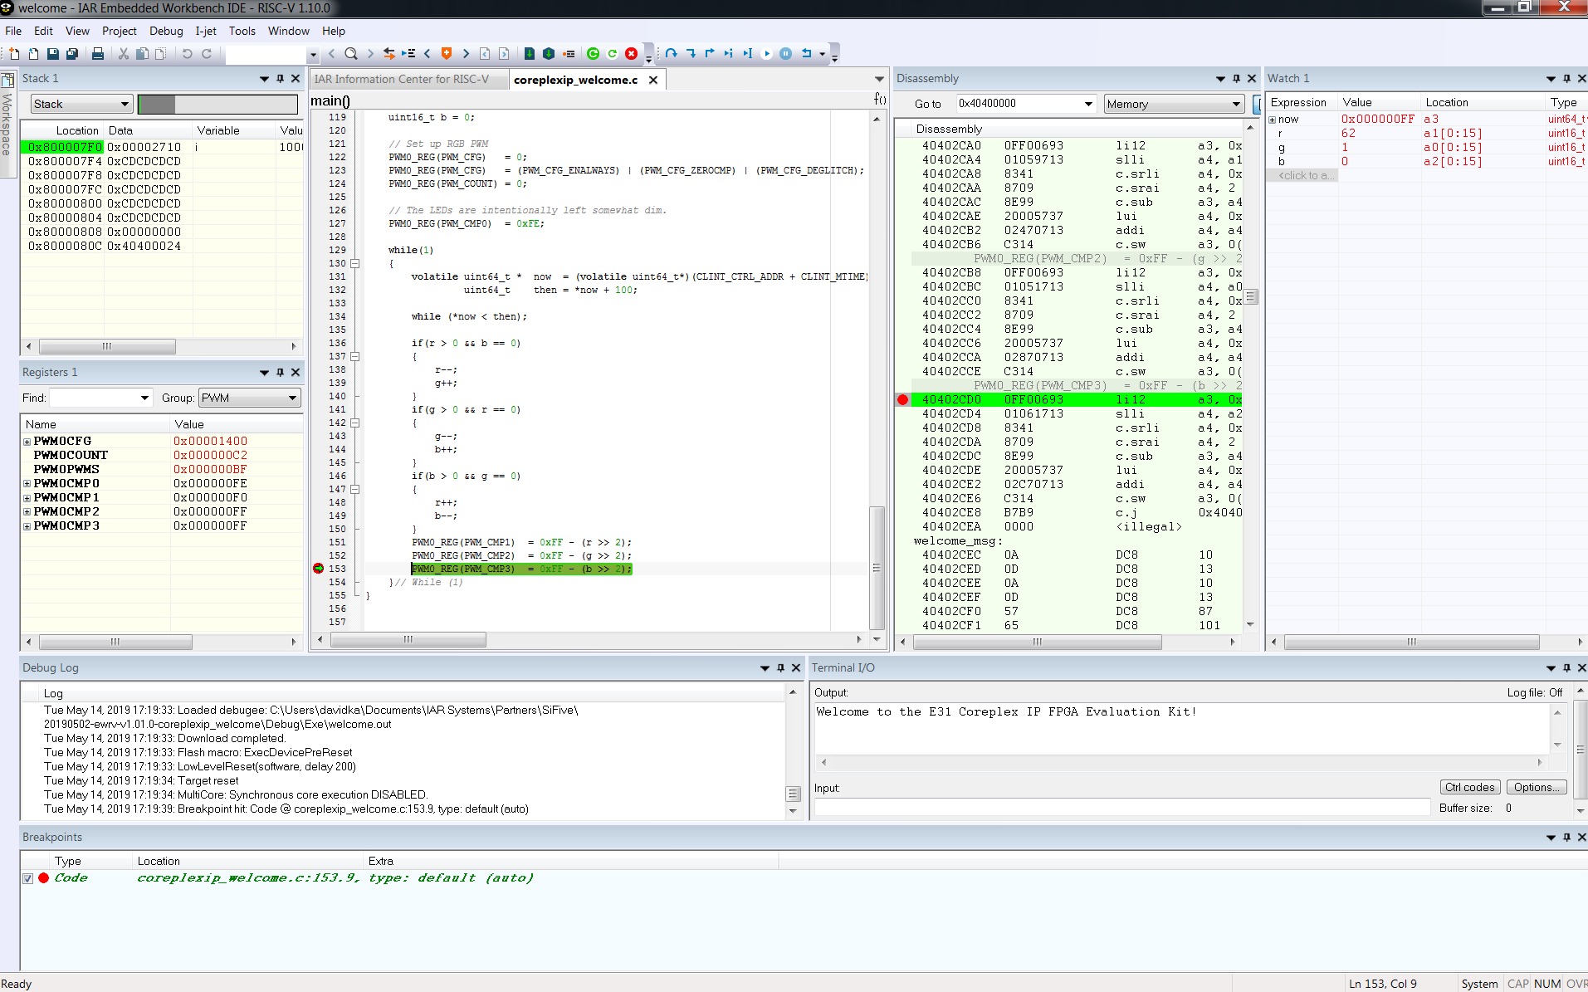The image size is (1588, 992).
Task: Click the Print icon in the toolbar
Action: (98, 54)
